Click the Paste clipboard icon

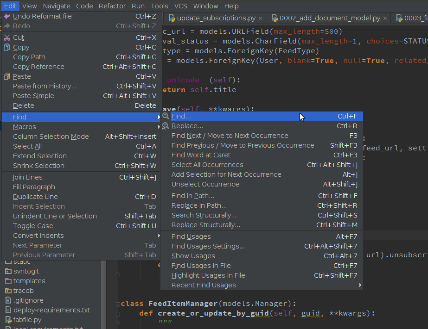tap(7, 76)
